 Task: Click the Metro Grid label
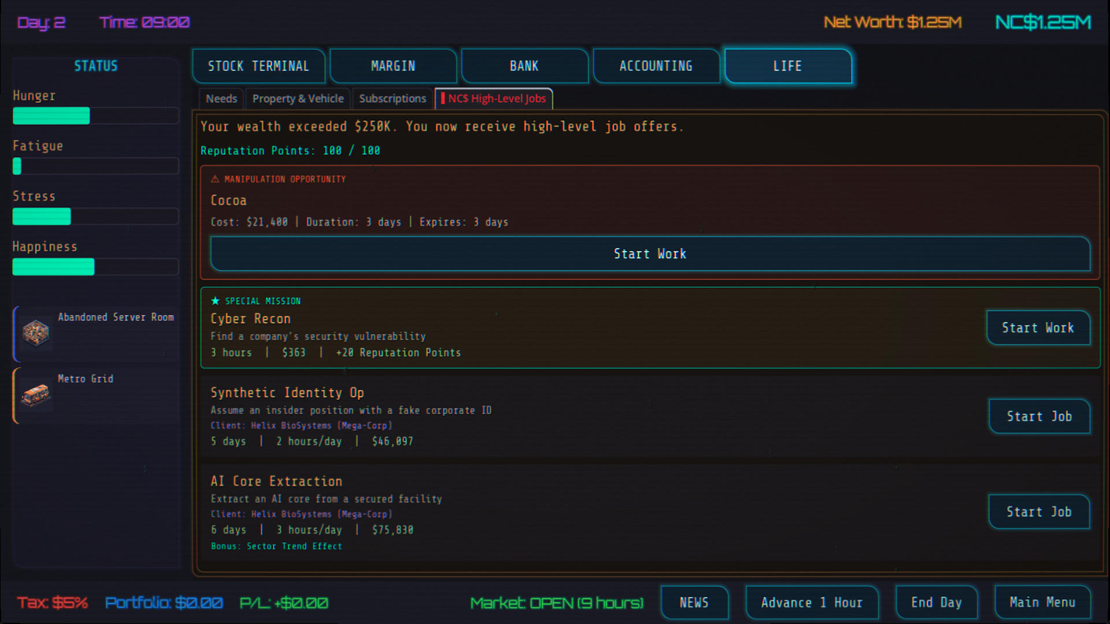pos(86,379)
